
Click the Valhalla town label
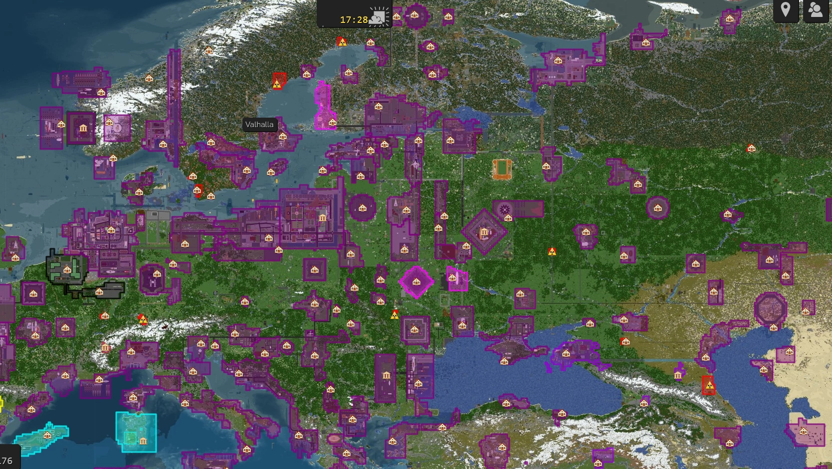point(259,125)
